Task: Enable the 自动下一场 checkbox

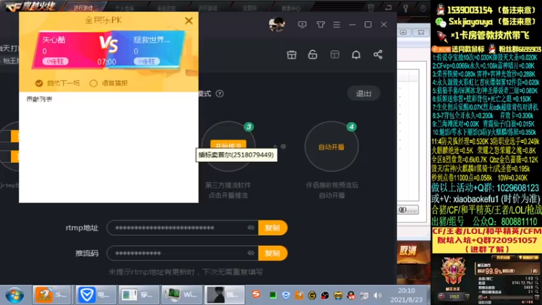Action: pos(39,83)
